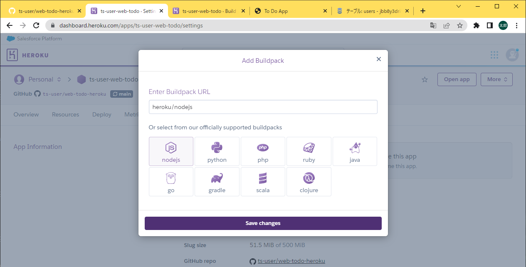Click the translate page icon
Viewport: 526px width, 267px height.
(x=433, y=25)
